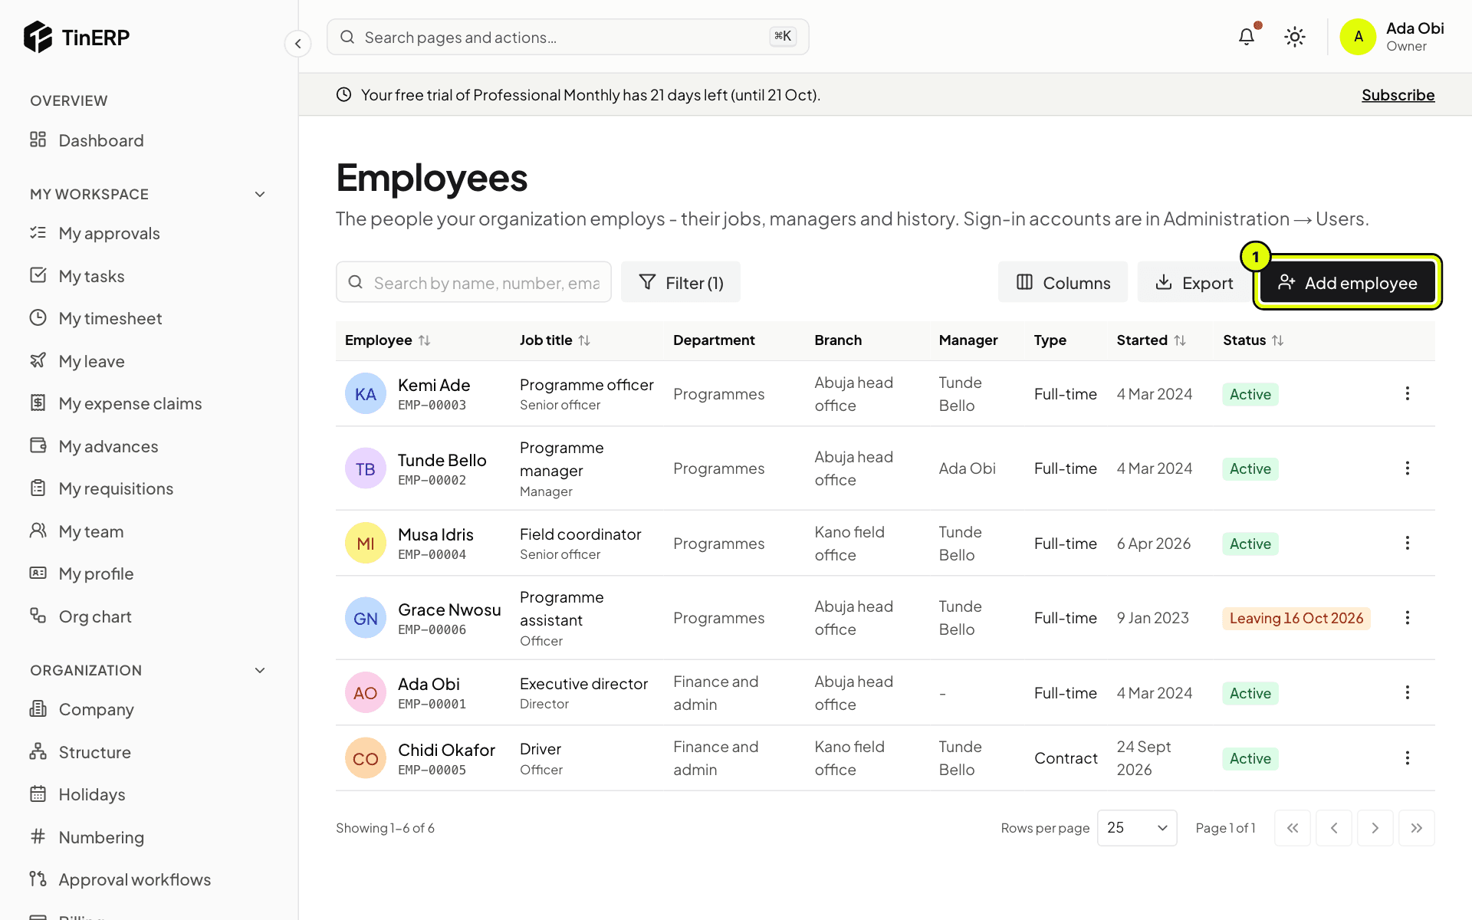Open row actions for Ada Obi
1472x920 pixels.
(1407, 692)
